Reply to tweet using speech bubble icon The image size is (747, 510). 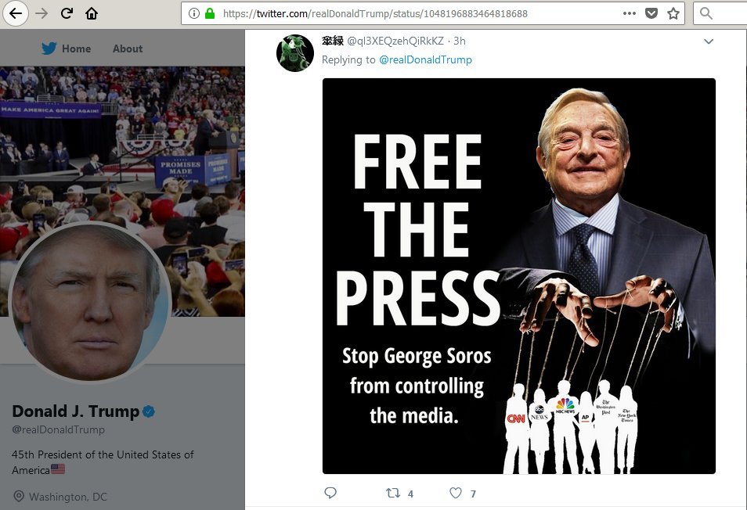pos(330,493)
